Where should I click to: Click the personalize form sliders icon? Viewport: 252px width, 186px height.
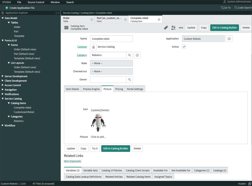173,28
